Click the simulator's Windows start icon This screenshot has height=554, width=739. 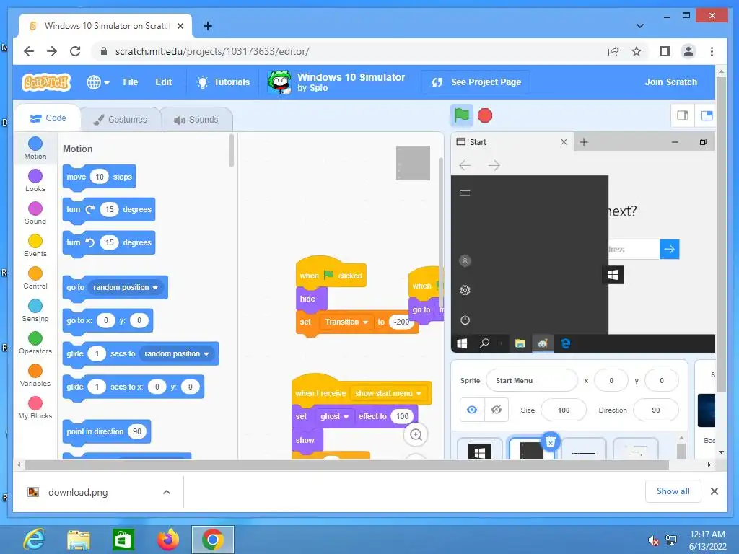coord(462,343)
